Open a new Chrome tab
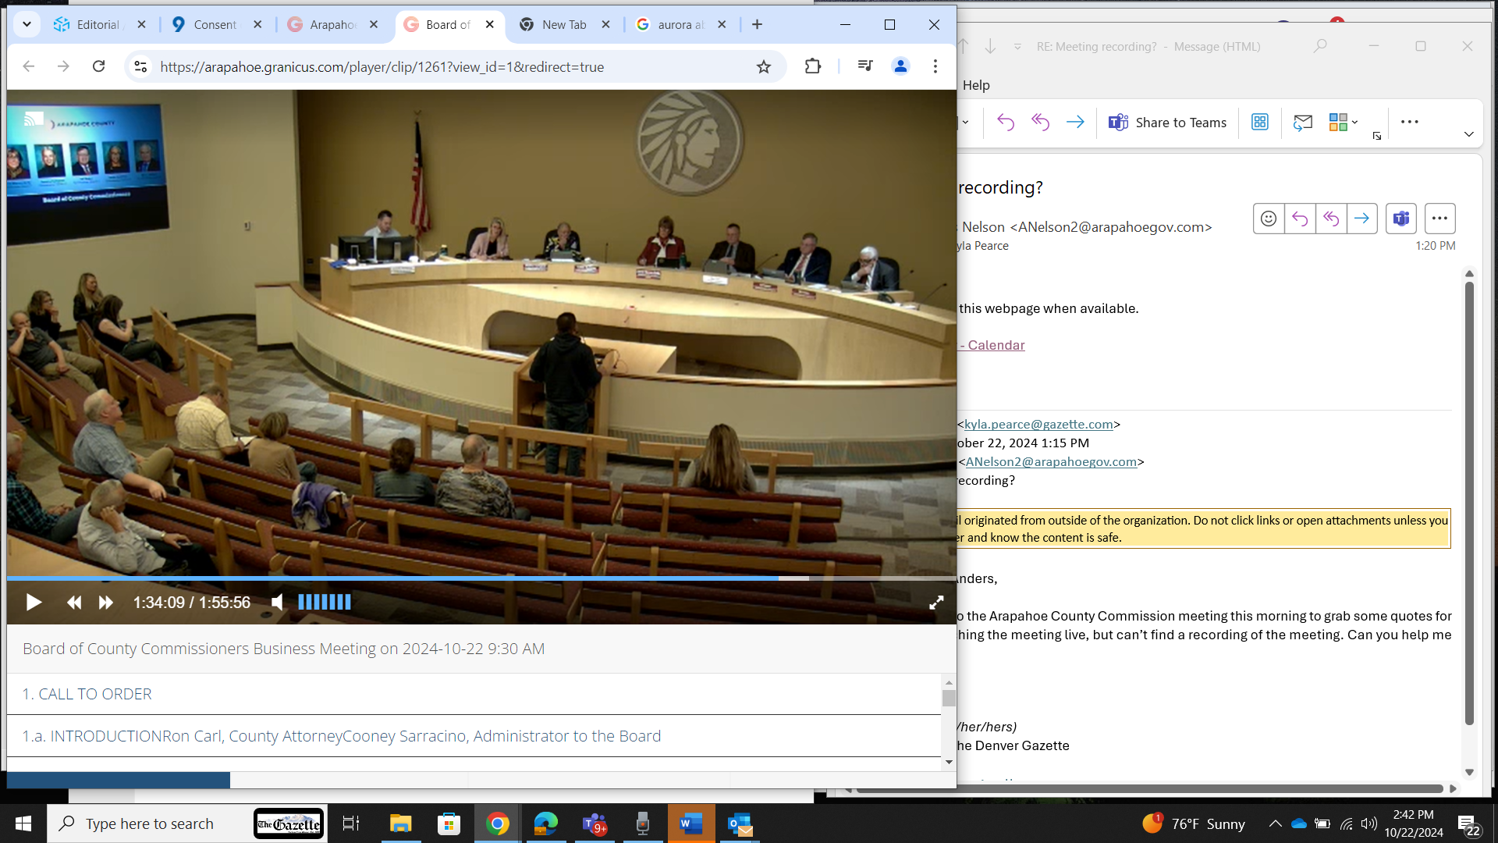Image resolution: width=1498 pixels, height=843 pixels. pyautogui.click(x=757, y=25)
